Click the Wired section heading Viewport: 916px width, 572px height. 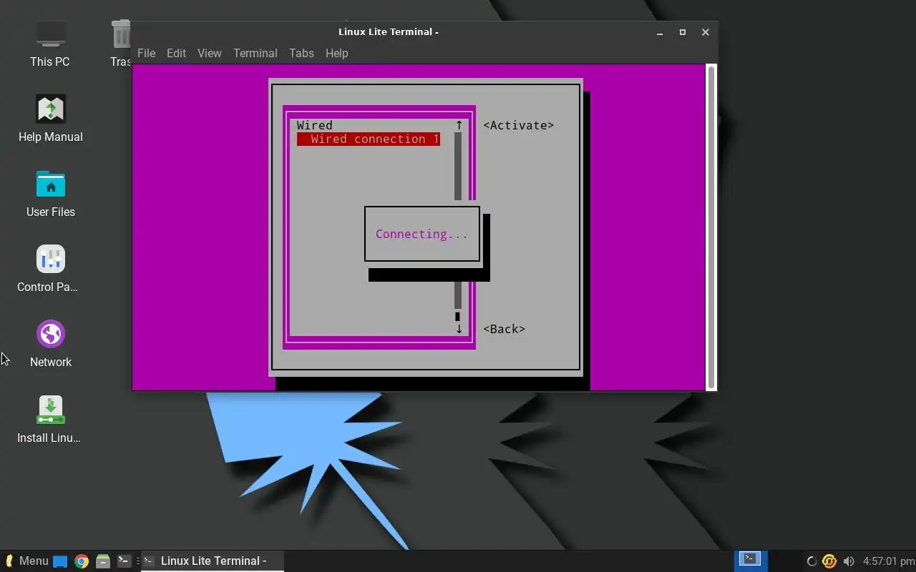coord(315,125)
